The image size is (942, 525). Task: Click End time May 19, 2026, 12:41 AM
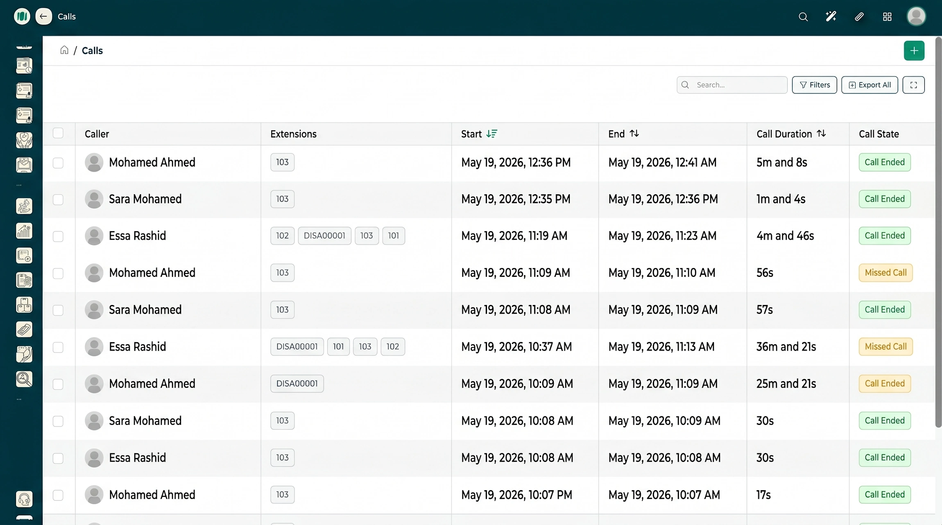click(x=662, y=162)
